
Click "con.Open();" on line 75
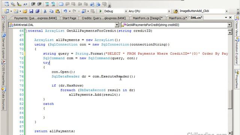click(x=63, y=72)
